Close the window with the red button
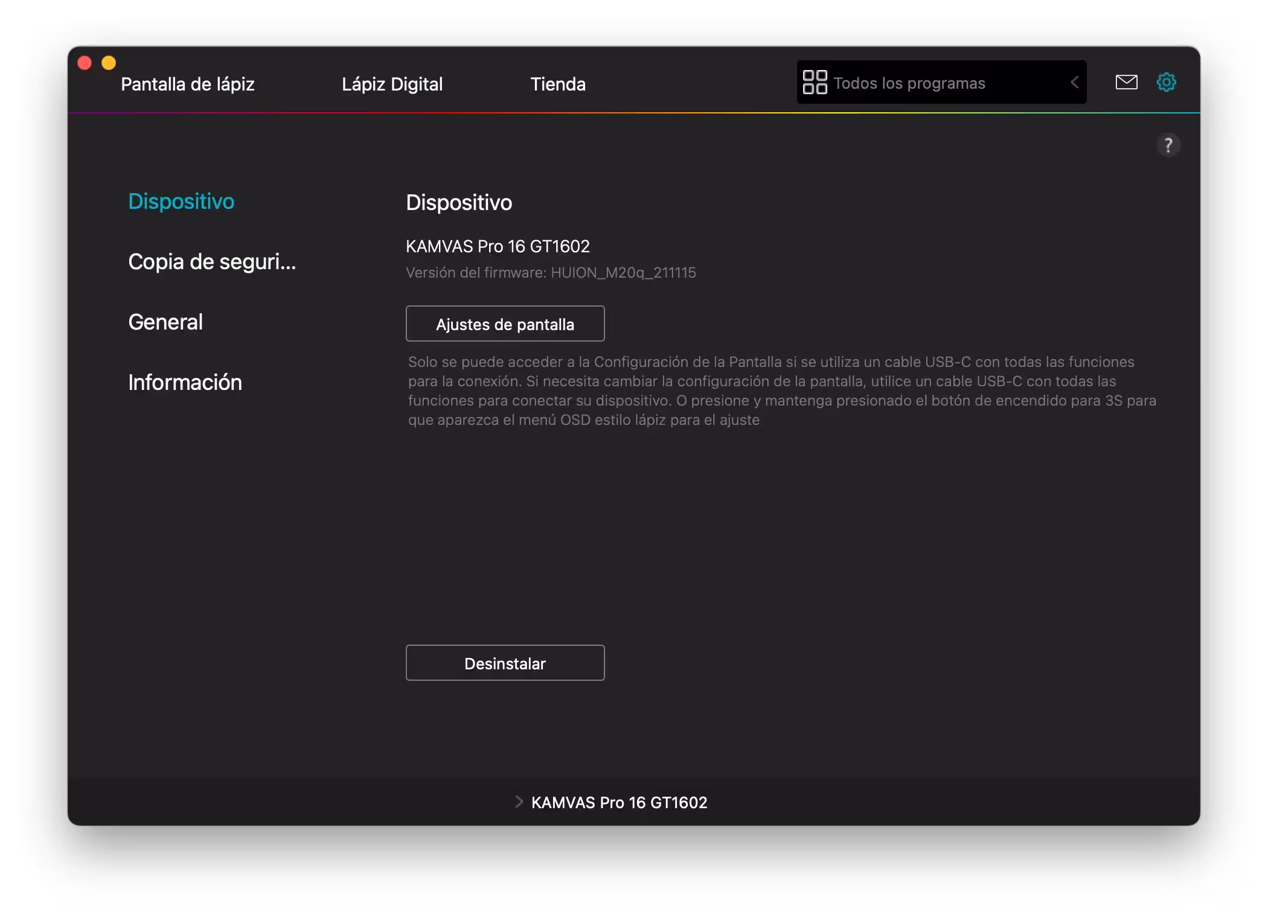 coord(85,63)
